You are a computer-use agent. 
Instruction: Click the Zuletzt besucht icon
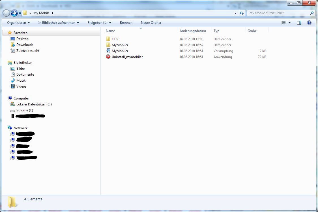tap(13, 51)
